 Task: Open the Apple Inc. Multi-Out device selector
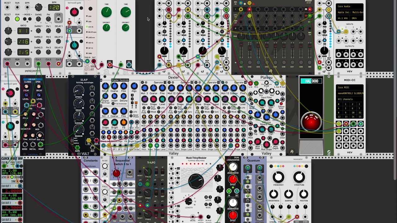click(x=349, y=12)
